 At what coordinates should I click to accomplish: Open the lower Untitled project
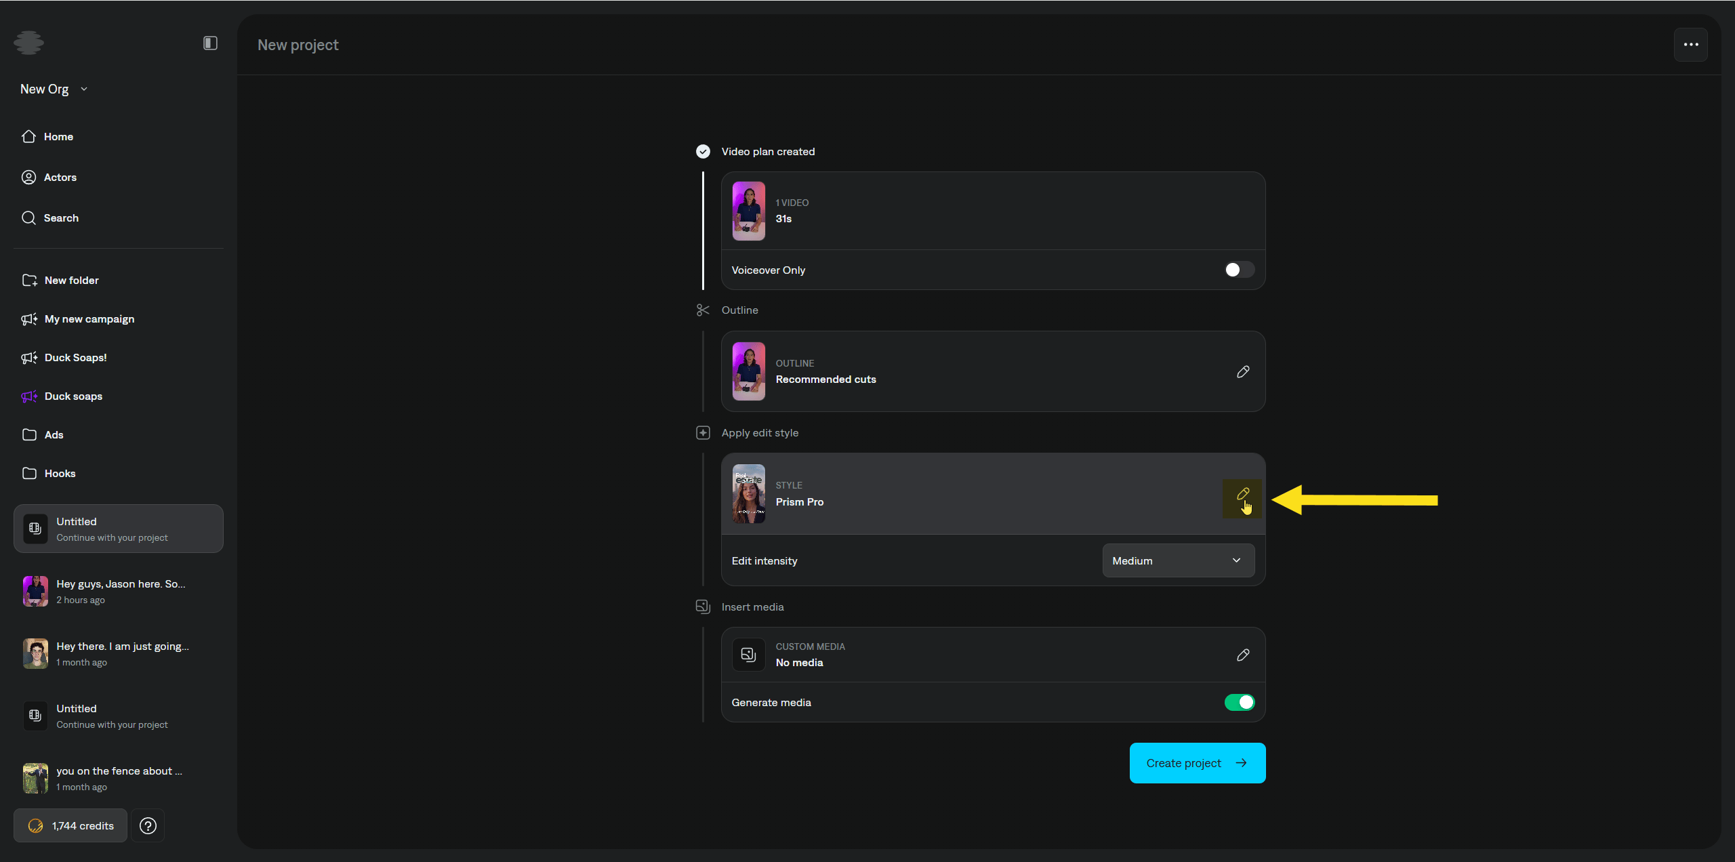pos(119,716)
